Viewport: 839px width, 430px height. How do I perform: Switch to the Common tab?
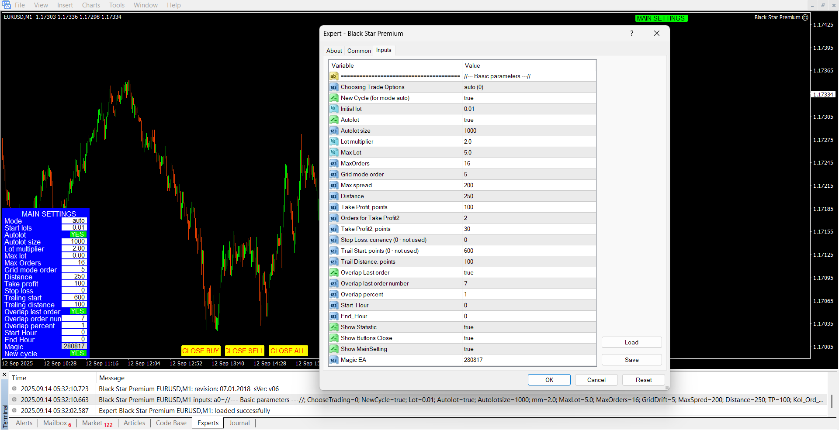(x=359, y=51)
